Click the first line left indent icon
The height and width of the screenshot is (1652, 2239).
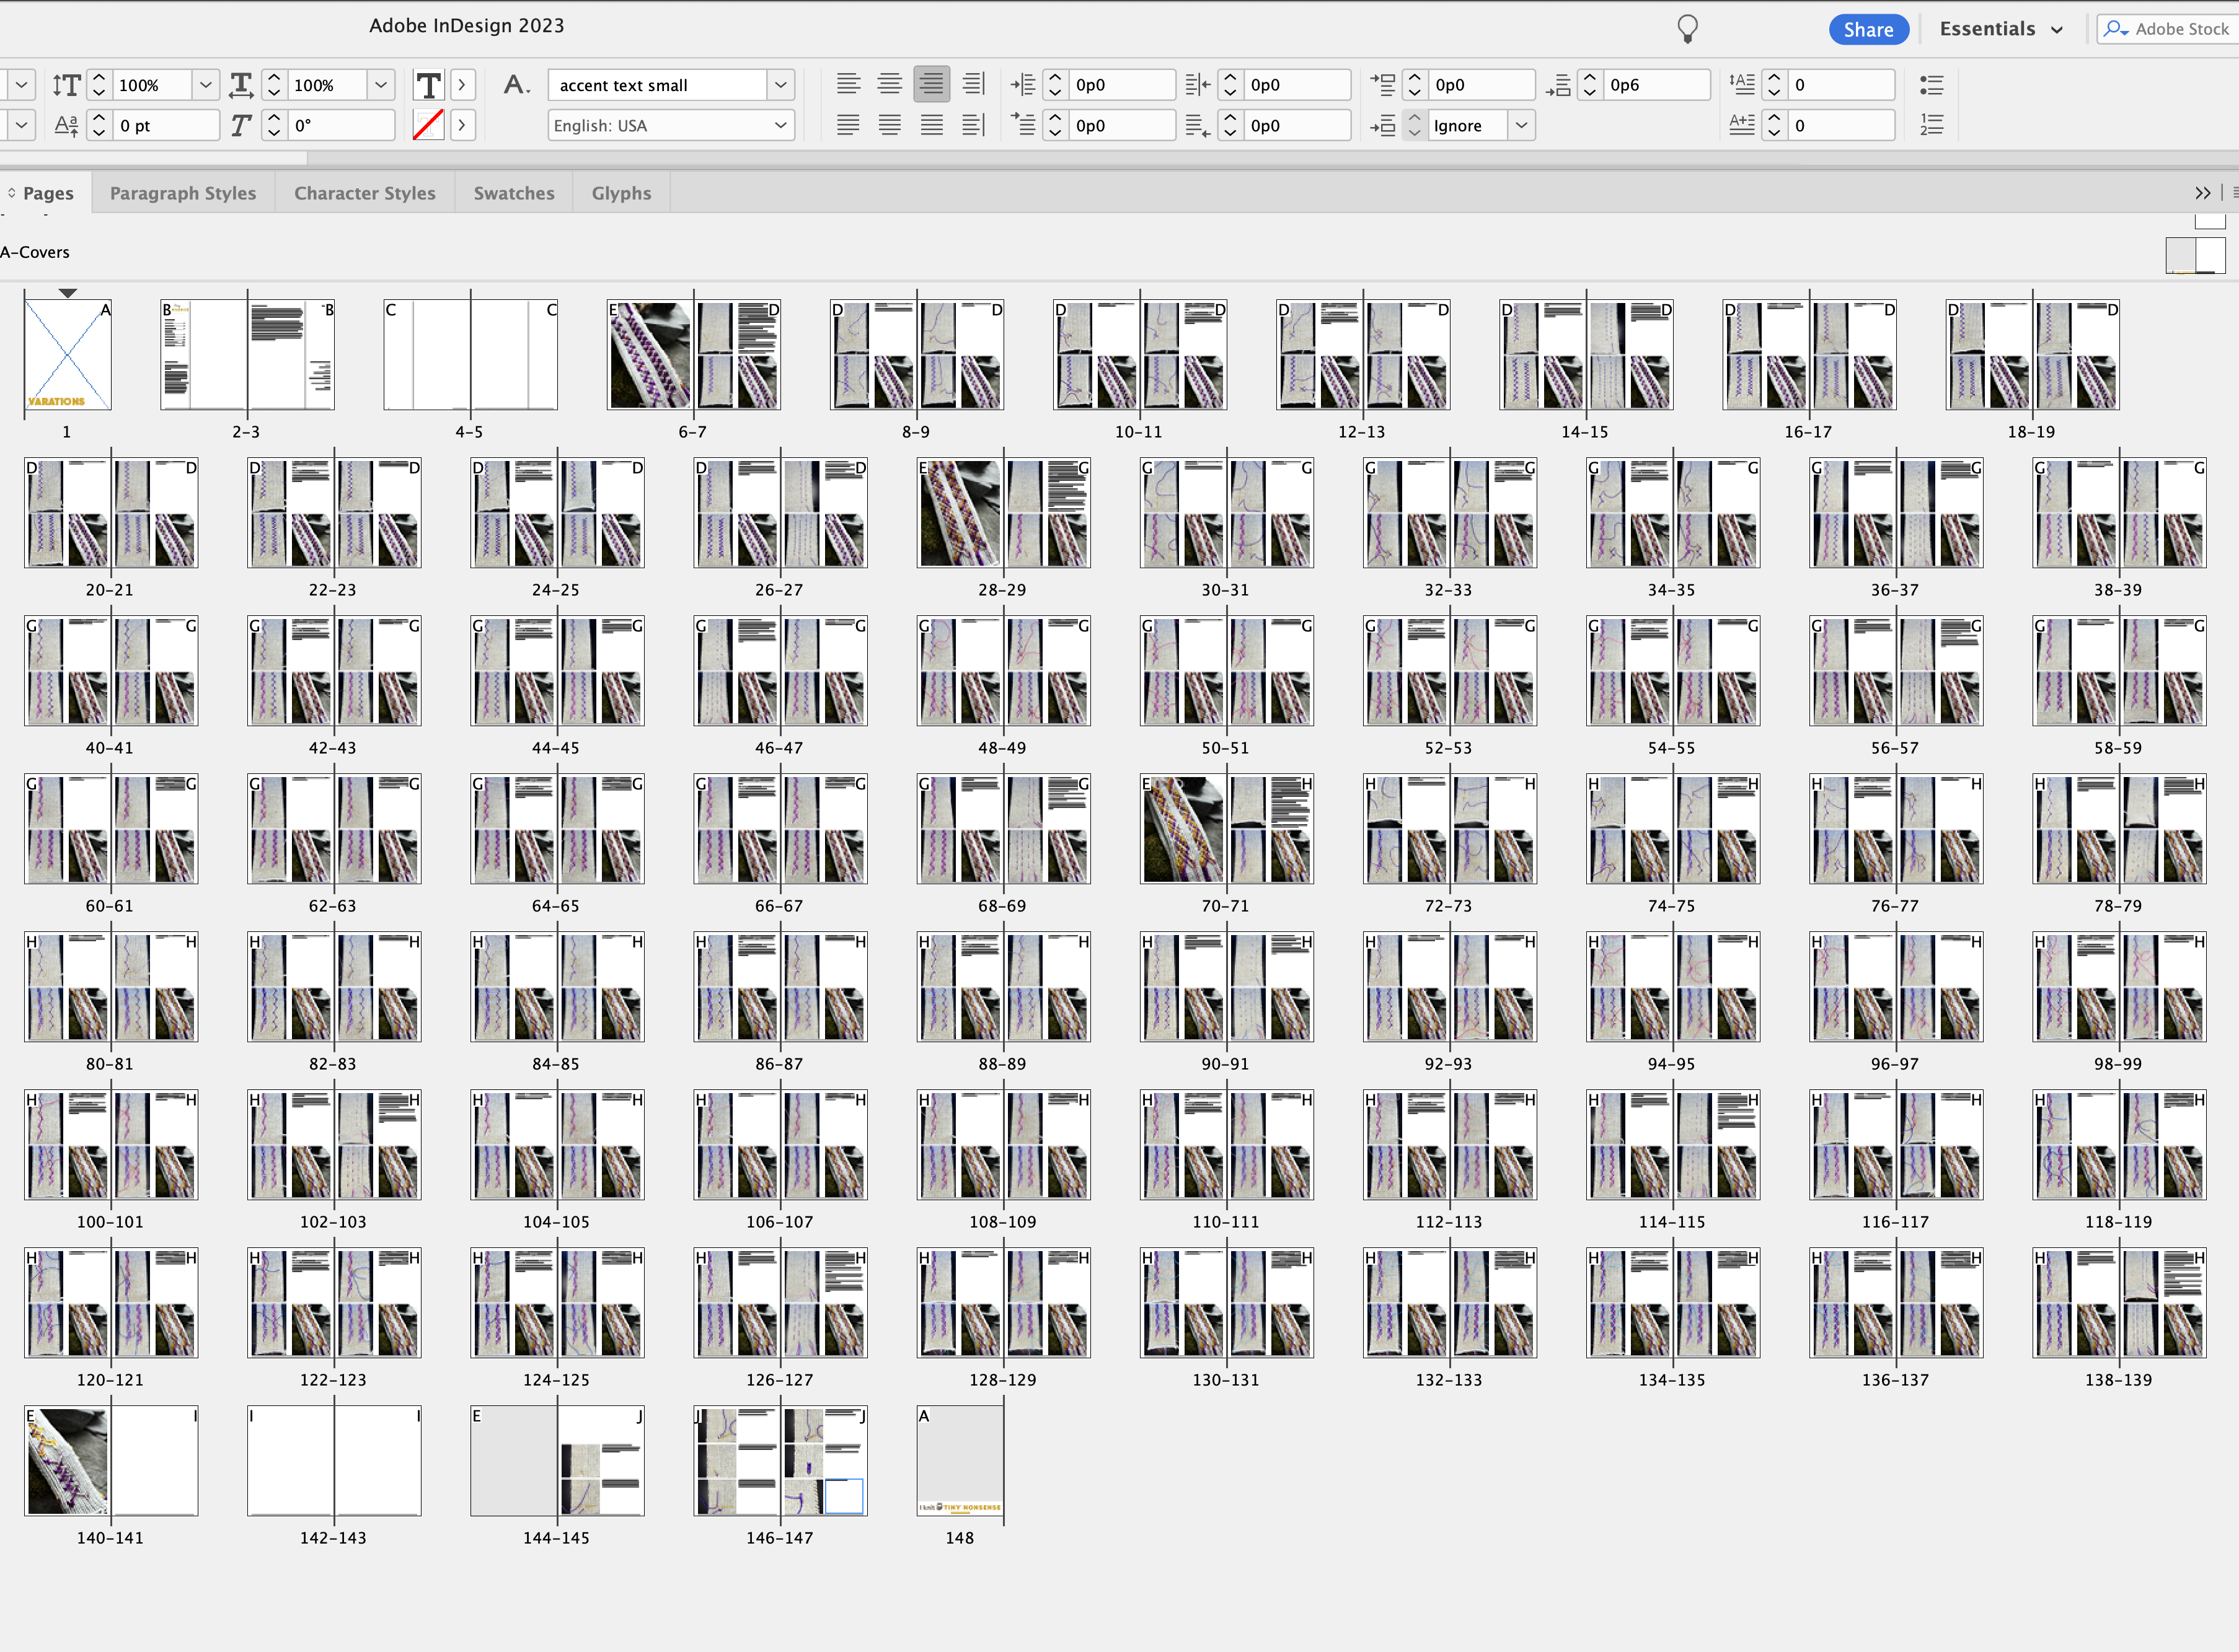tap(1022, 125)
